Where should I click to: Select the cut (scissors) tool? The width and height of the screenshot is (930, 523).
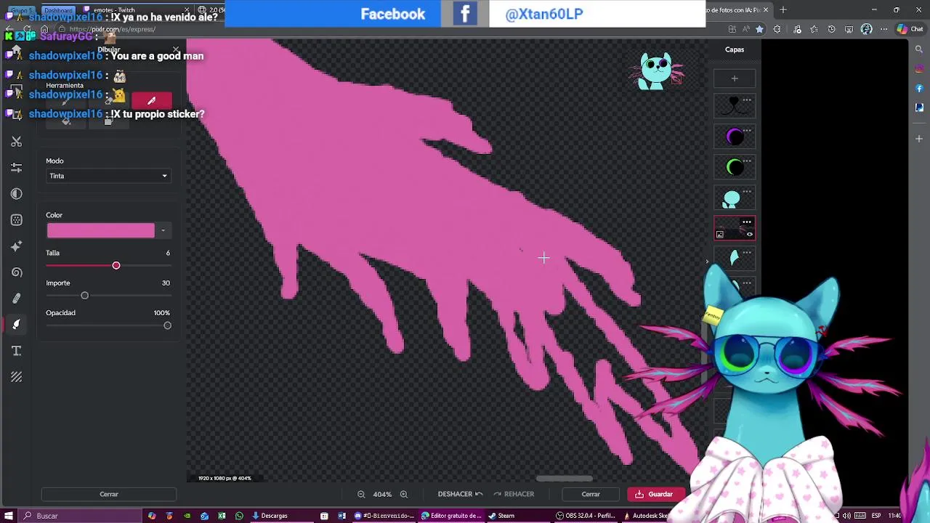point(16,141)
